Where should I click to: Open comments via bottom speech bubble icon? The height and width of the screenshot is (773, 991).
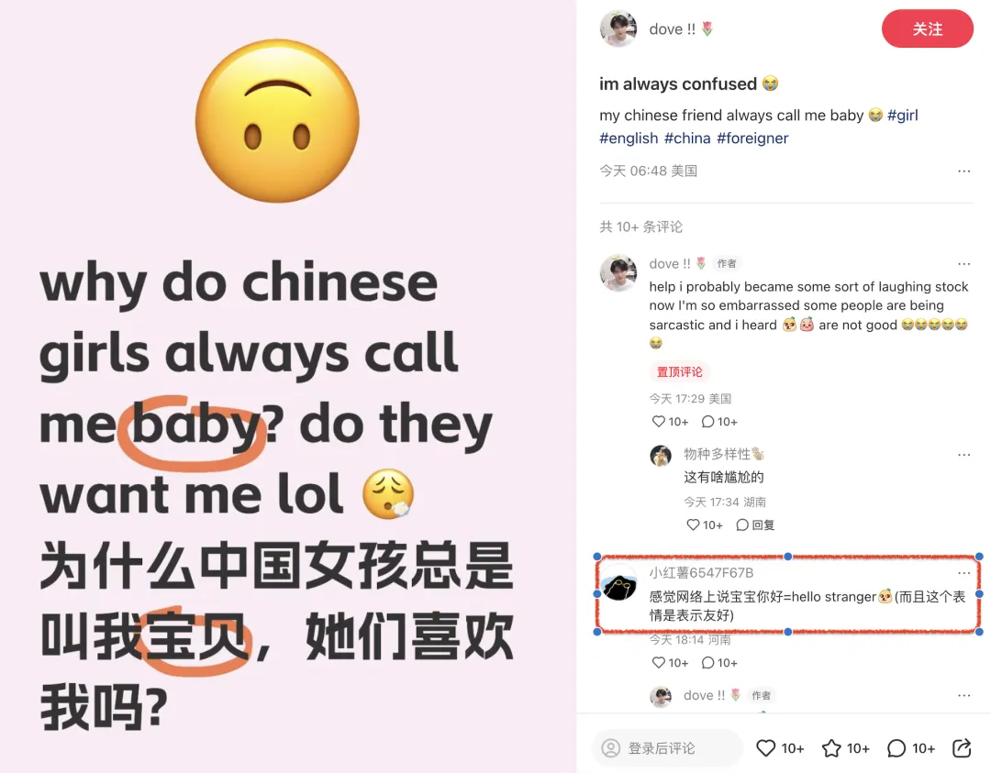(896, 748)
